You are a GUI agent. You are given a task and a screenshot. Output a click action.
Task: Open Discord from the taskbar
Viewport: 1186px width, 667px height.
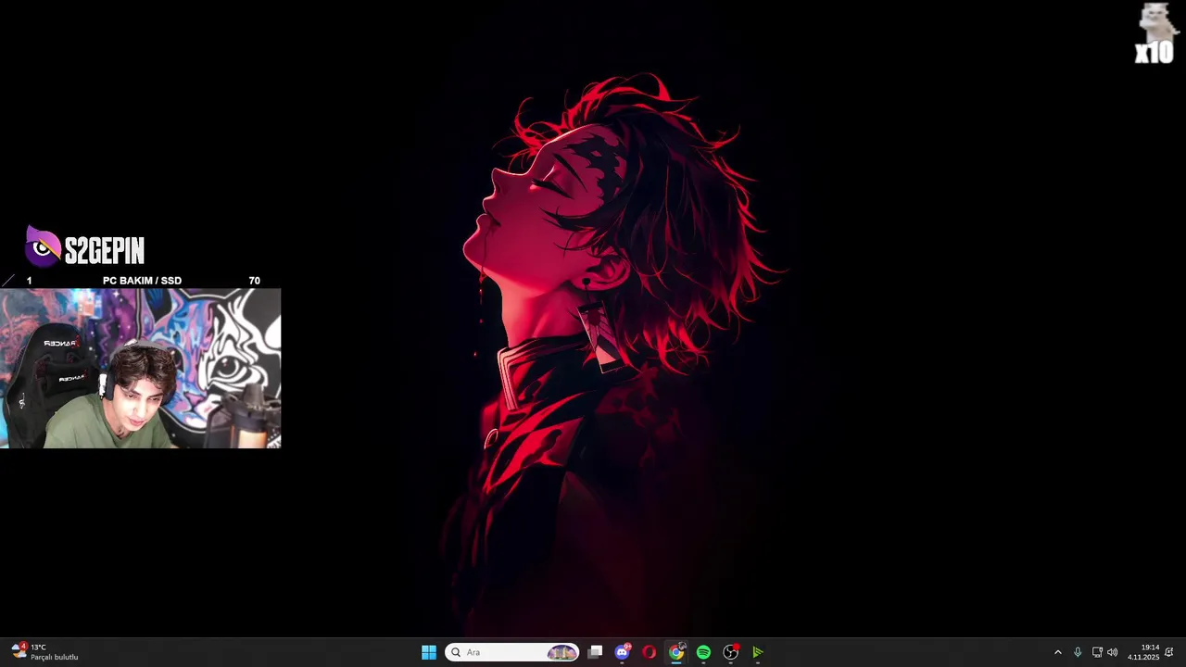point(623,652)
